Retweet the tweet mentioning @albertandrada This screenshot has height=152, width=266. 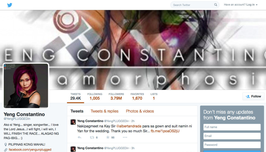[x=92, y=137]
